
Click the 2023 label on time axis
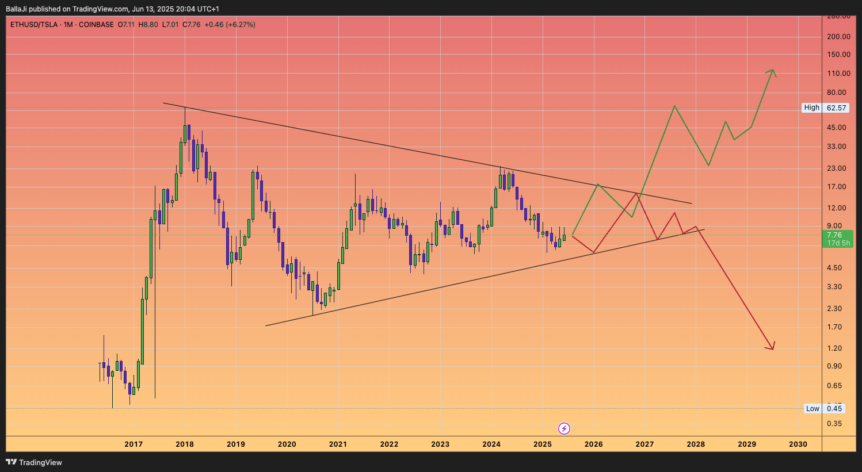click(x=440, y=444)
